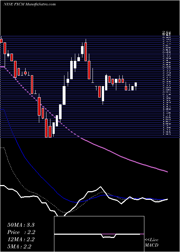
Task: Click the "50MA : 3.3" label
Action: [x=21, y=225]
